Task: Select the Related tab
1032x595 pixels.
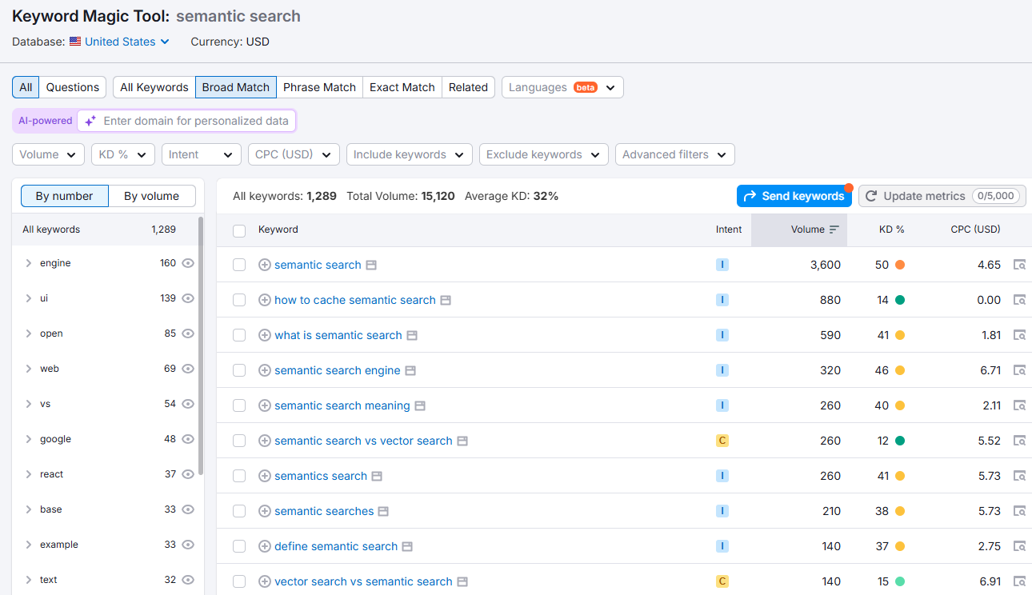Action: pyautogui.click(x=468, y=87)
